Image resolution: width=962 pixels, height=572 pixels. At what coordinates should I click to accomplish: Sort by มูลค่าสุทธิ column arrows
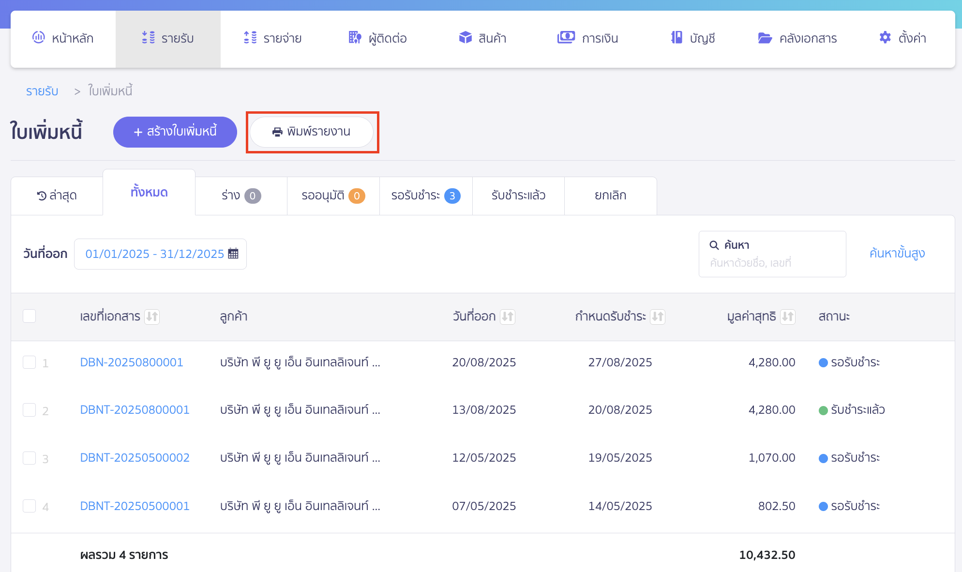tap(787, 316)
